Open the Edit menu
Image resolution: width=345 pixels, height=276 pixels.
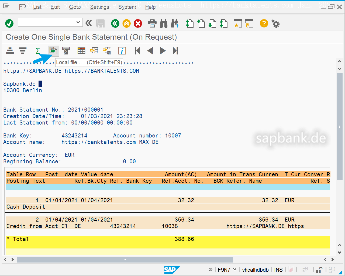[55, 7]
